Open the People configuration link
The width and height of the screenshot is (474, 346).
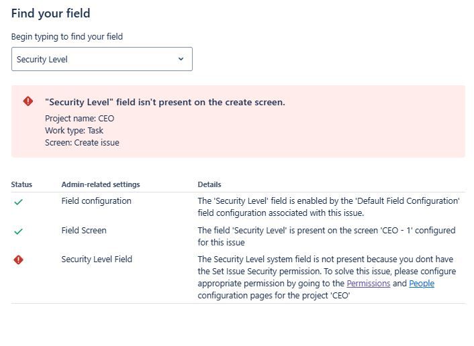click(422, 284)
